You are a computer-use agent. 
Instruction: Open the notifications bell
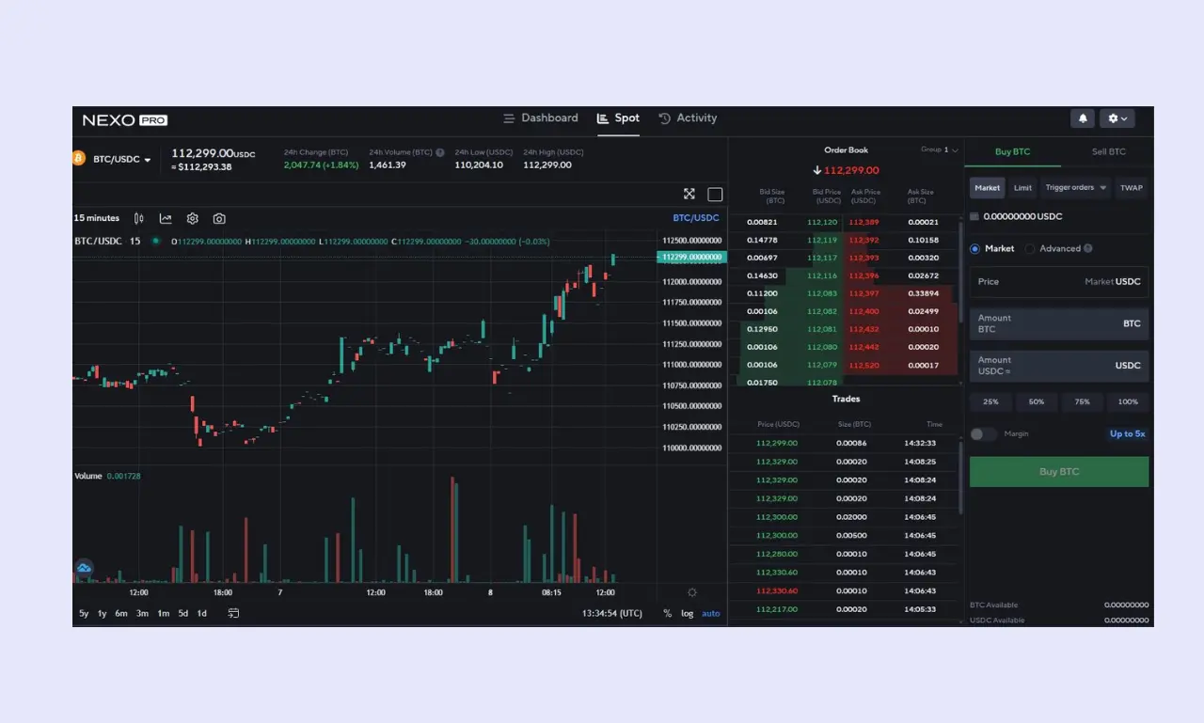click(x=1083, y=118)
